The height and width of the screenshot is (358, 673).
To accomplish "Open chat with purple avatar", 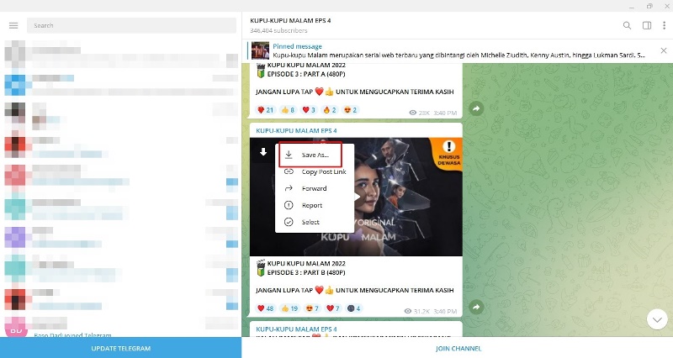I will tap(120, 238).
